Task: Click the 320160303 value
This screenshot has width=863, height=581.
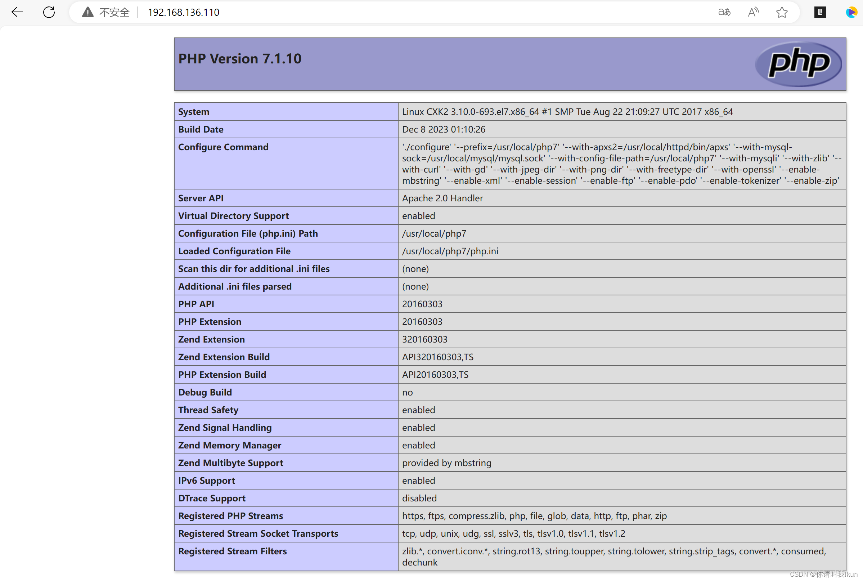Action: 425,339
